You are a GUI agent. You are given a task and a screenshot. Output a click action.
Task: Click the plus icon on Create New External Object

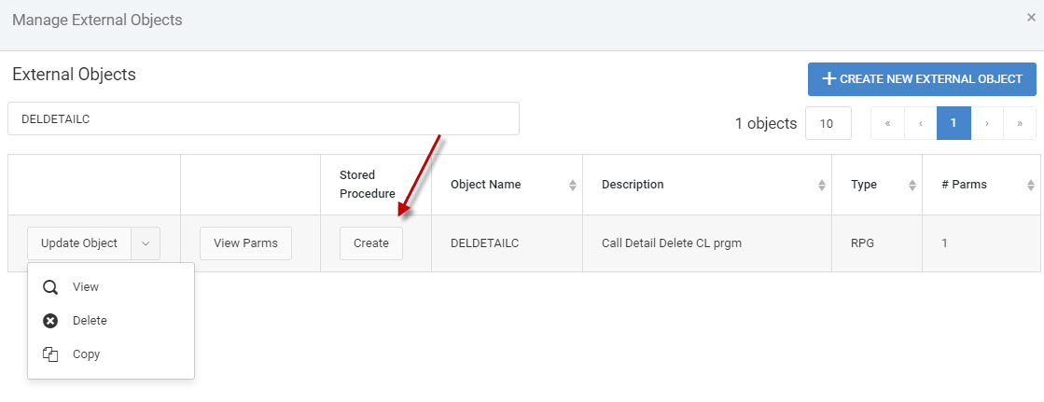(x=828, y=79)
